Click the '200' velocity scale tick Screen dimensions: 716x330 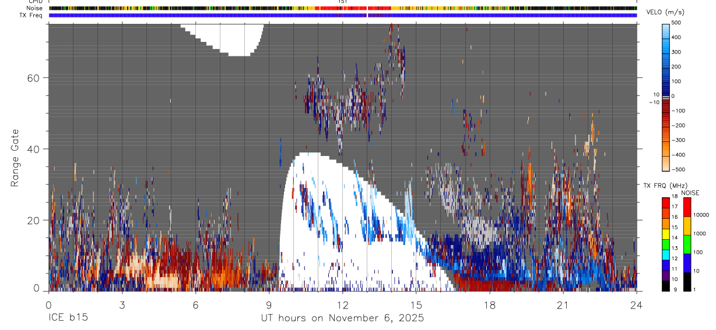[x=678, y=66]
